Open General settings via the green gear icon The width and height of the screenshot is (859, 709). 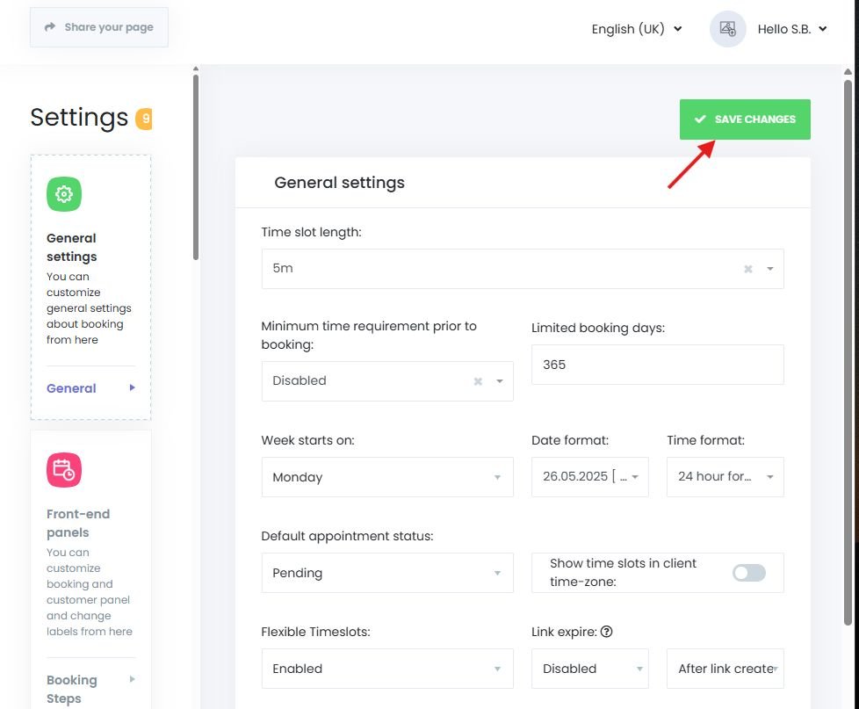[63, 193]
